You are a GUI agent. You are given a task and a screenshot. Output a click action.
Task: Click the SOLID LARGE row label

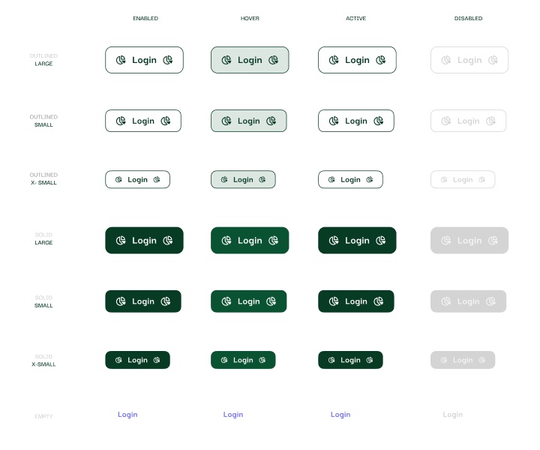[43, 238]
